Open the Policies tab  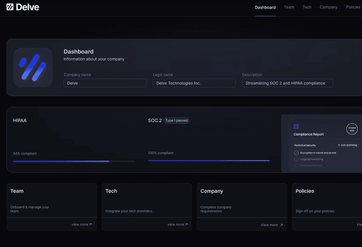pyautogui.click(x=353, y=7)
